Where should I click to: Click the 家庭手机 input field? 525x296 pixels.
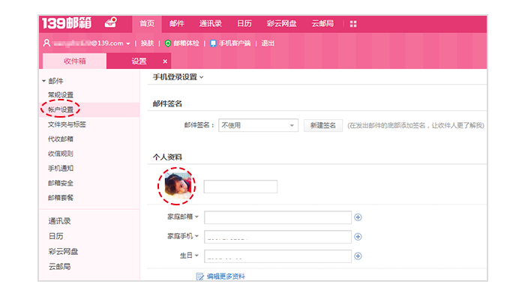pos(278,237)
